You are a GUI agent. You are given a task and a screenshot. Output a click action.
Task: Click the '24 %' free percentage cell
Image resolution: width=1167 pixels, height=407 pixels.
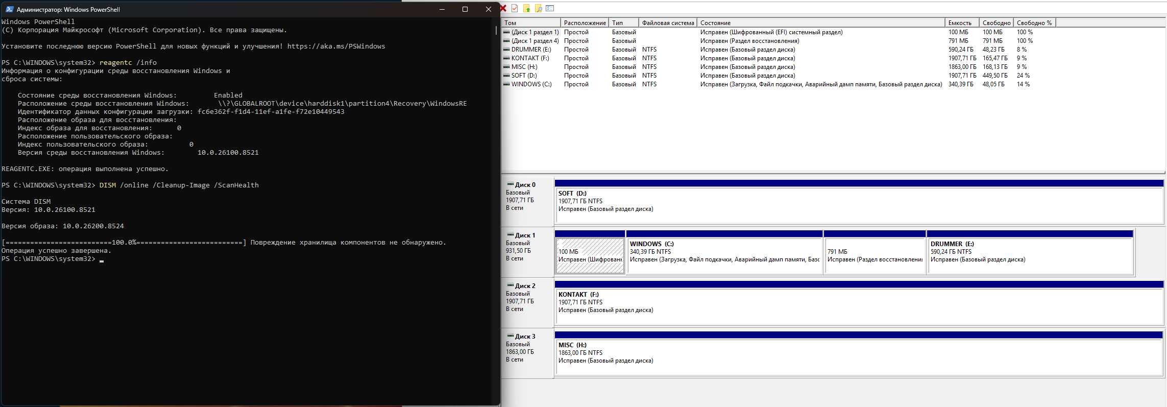click(x=1023, y=76)
